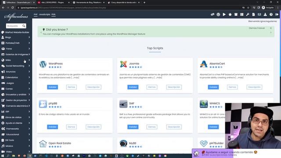This screenshot has height=158, width=281.
Task: Click the WordPress logo icon
Action: pyautogui.click(x=43, y=65)
